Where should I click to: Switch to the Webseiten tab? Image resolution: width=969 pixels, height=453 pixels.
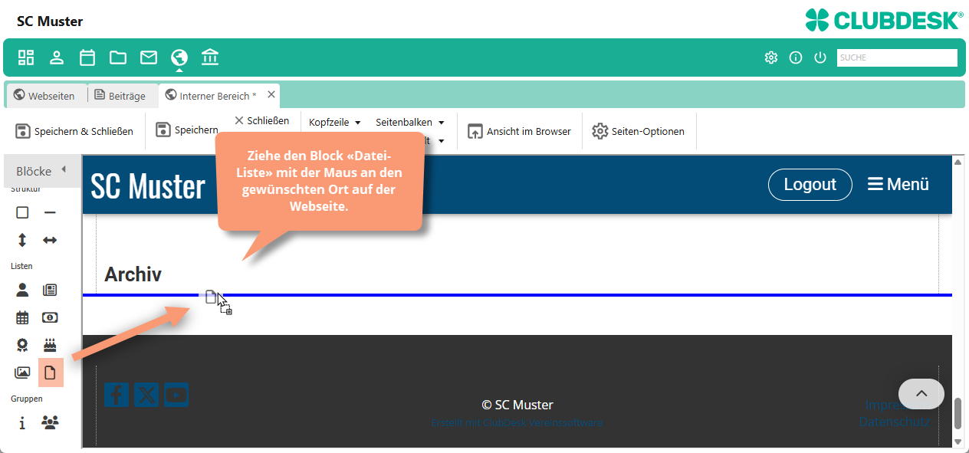(x=44, y=96)
